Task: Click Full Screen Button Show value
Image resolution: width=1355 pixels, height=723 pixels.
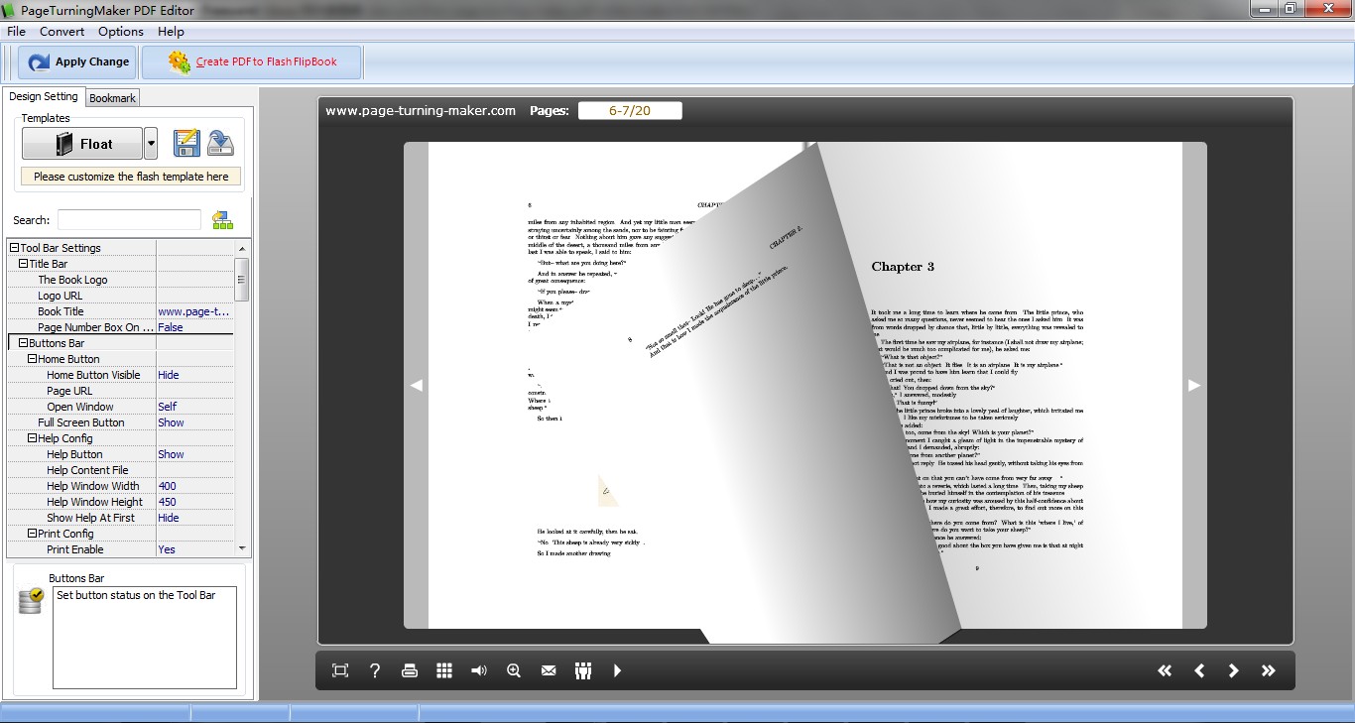Action: click(x=194, y=422)
